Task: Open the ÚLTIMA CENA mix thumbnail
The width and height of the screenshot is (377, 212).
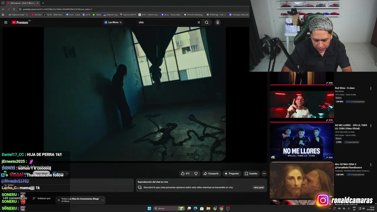Action: pyautogui.click(x=302, y=180)
